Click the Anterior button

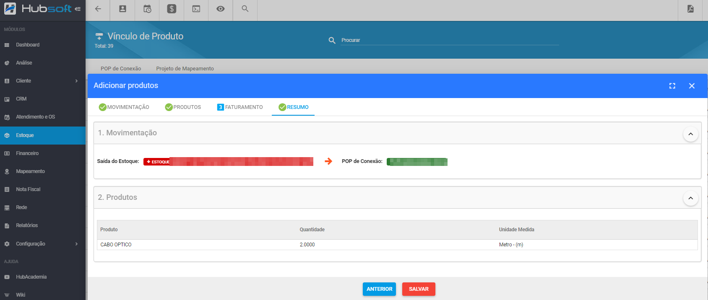click(x=380, y=289)
